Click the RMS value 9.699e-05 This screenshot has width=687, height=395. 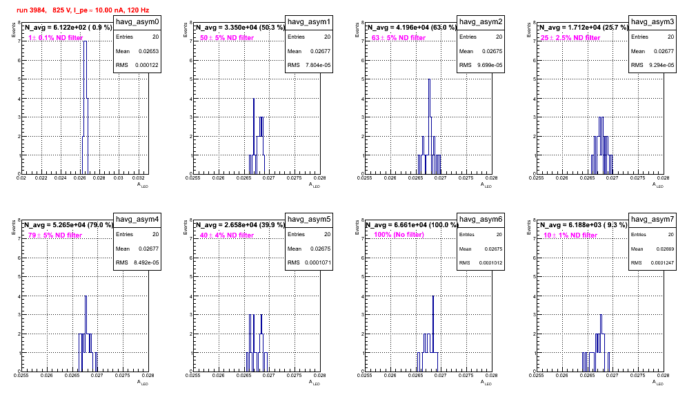tap(490, 65)
